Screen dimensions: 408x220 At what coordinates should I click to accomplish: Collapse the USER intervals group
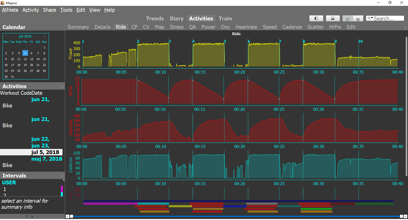(x=1, y=182)
